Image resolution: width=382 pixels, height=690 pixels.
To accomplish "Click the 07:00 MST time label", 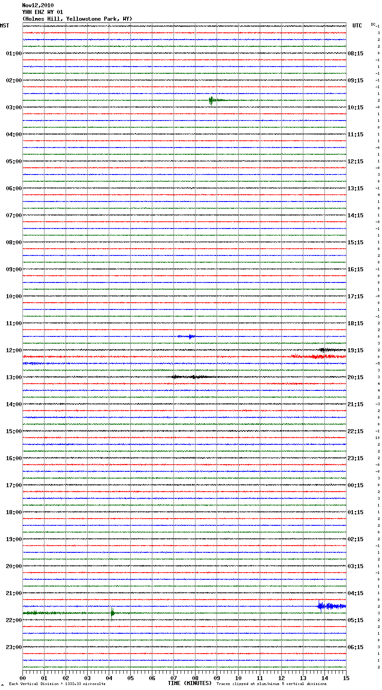I will (14, 215).
